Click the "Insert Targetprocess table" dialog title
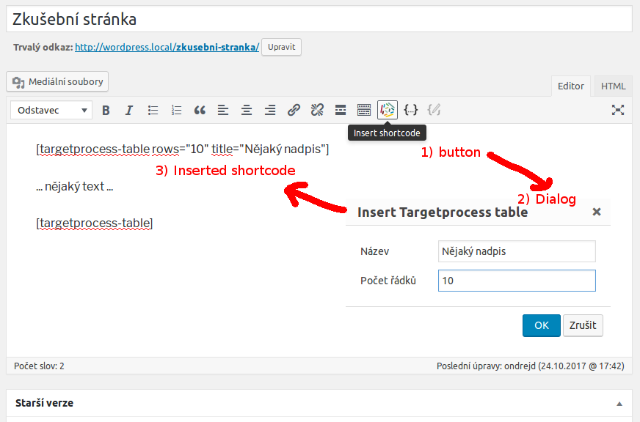Viewport: 640px width, 422px height. [443, 212]
